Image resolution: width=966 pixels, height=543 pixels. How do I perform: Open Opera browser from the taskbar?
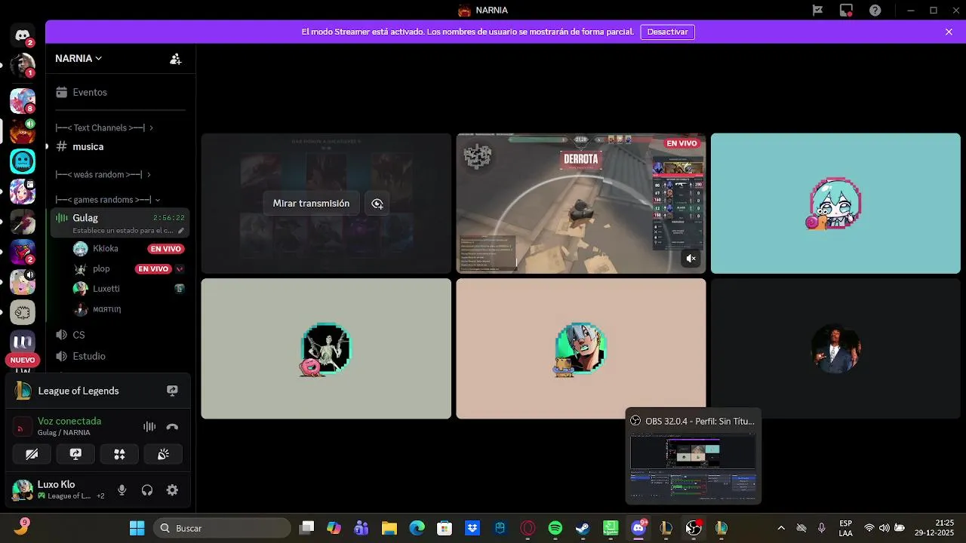tap(528, 528)
